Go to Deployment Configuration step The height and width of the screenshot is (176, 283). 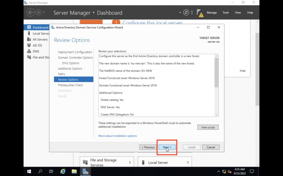[x=75, y=52]
